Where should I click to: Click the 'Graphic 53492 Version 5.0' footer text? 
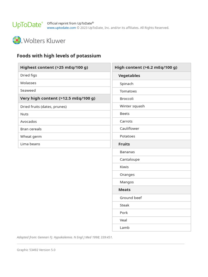point(36,250)
